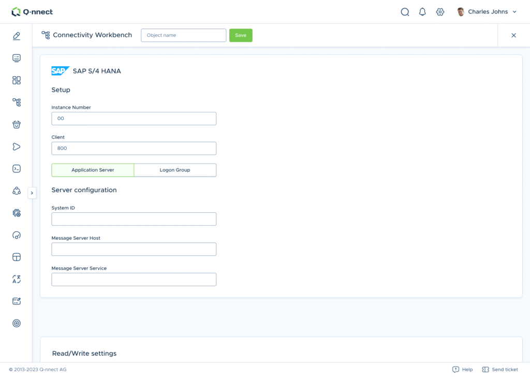Select the Application Server tab
Viewport: 530px width, 377px height.
pyautogui.click(x=93, y=170)
